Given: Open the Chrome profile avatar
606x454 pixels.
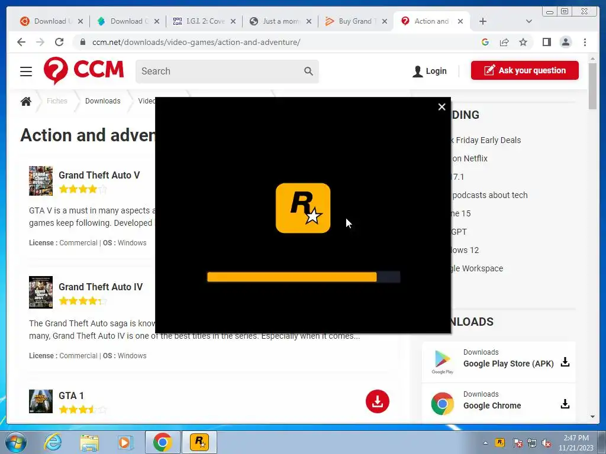Looking at the screenshot, I should click(565, 42).
